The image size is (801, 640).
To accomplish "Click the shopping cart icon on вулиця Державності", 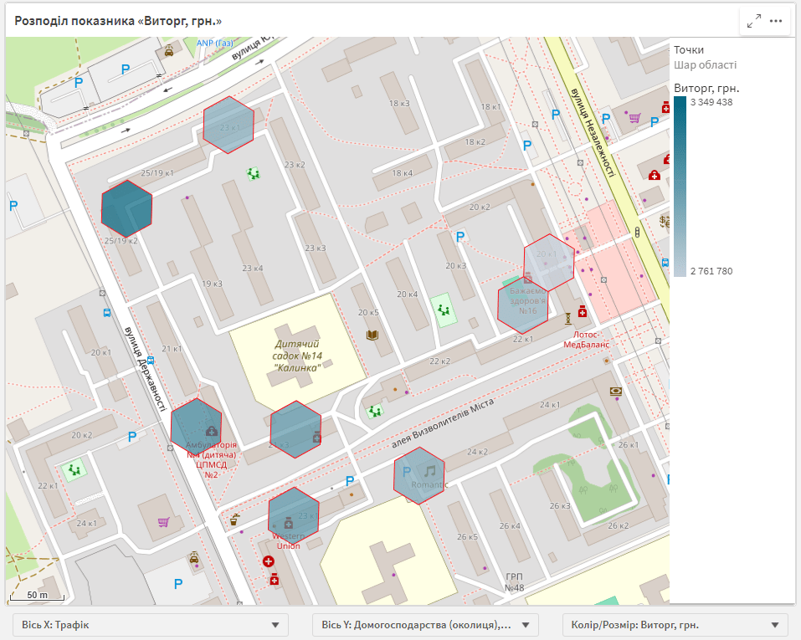I will [162, 523].
